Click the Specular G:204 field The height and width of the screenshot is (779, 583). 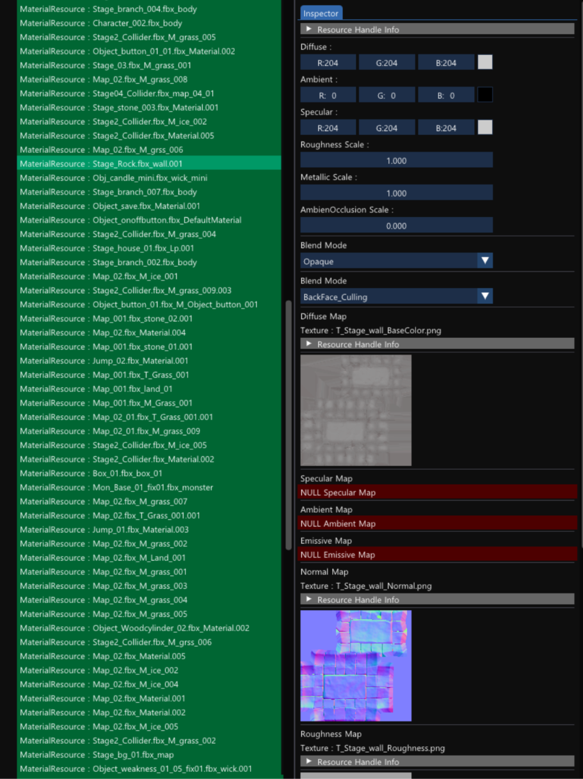387,127
